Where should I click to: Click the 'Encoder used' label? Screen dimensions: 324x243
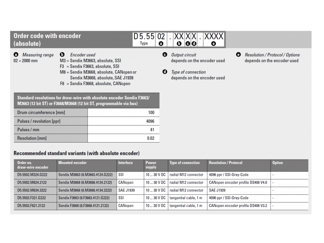click(83, 55)
